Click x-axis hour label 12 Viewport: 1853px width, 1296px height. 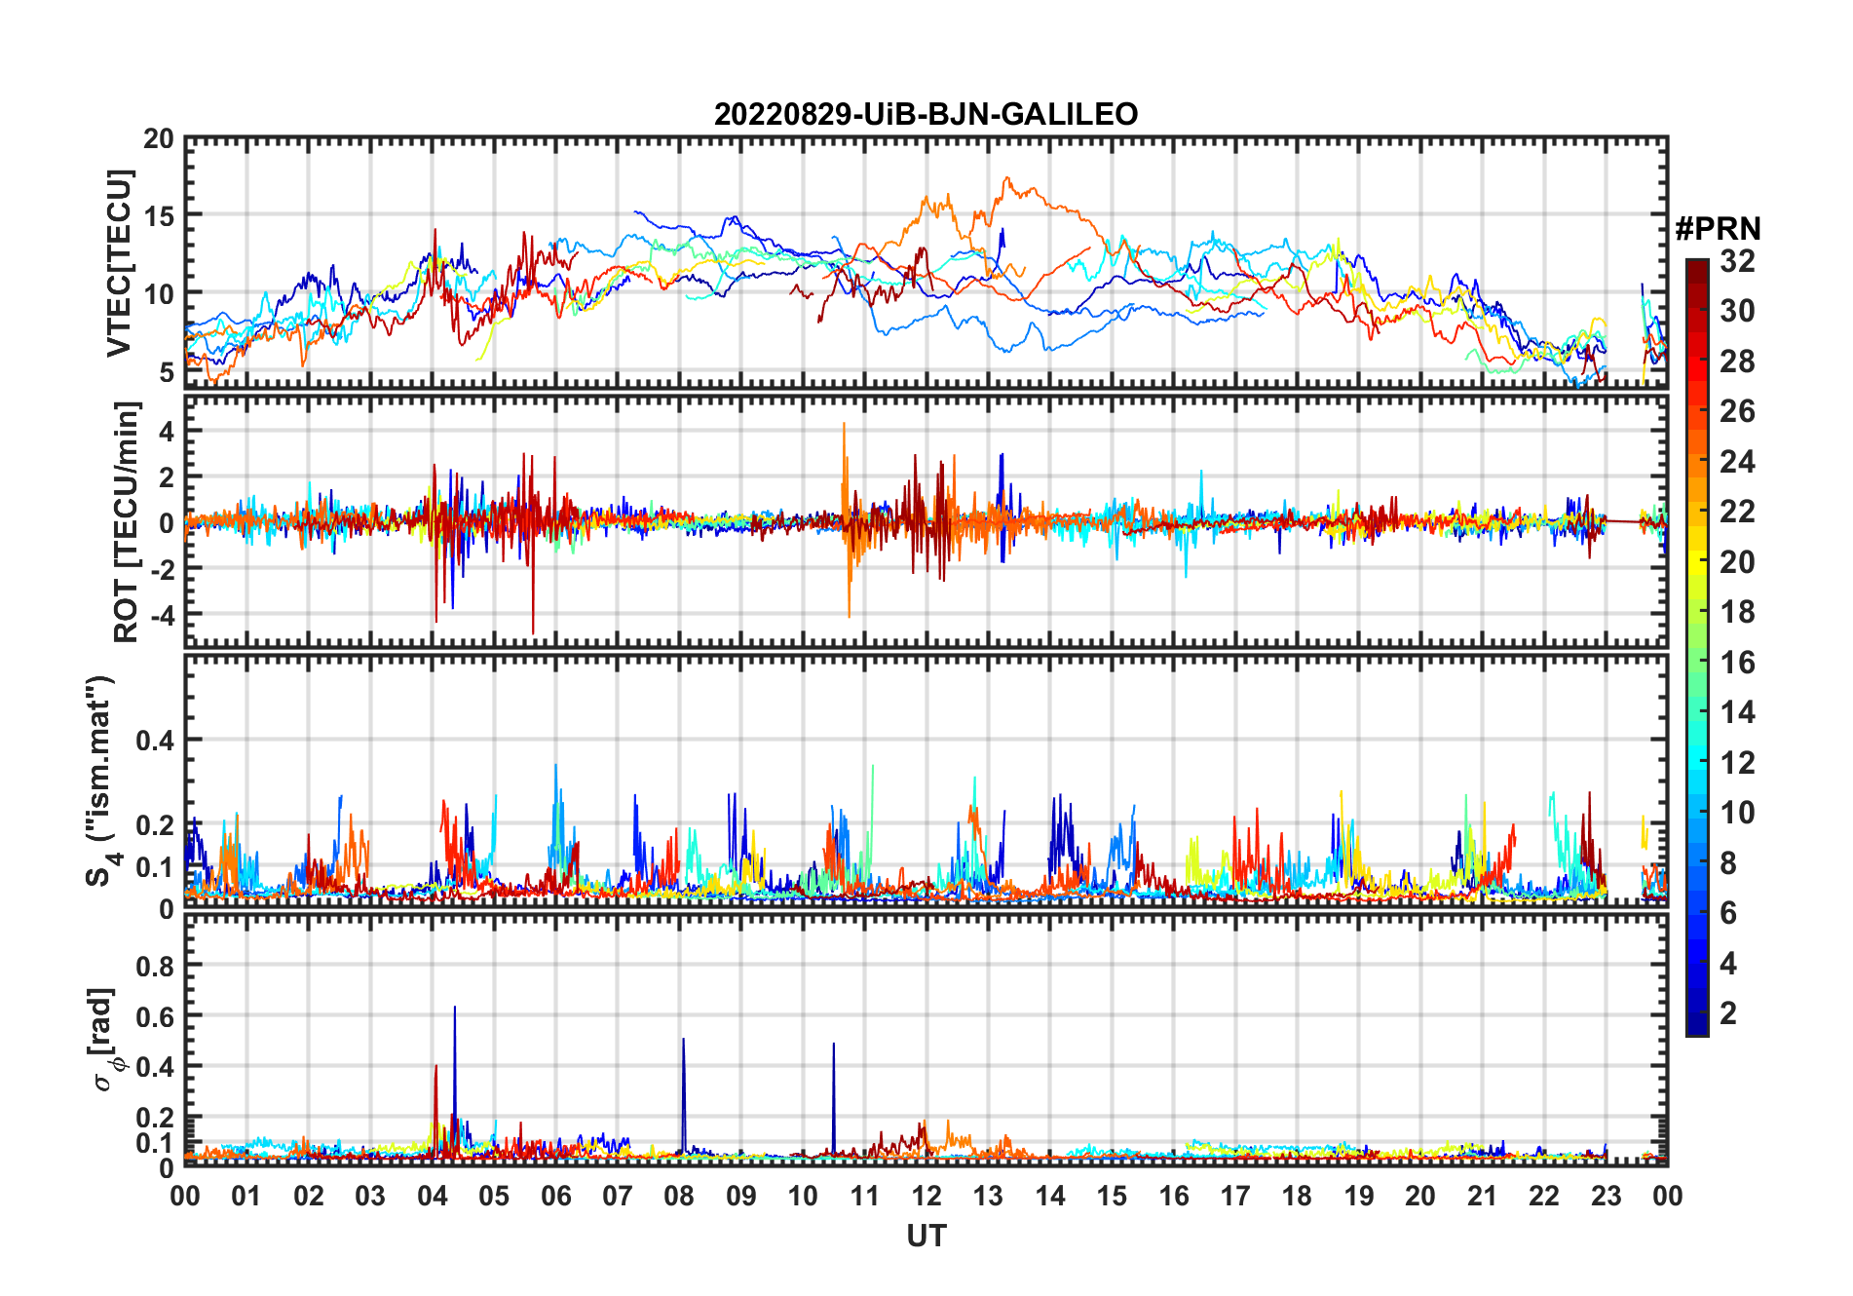926,1196
